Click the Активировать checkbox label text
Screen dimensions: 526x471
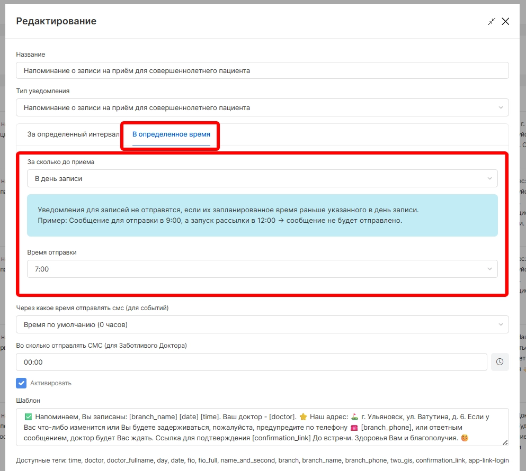click(51, 383)
